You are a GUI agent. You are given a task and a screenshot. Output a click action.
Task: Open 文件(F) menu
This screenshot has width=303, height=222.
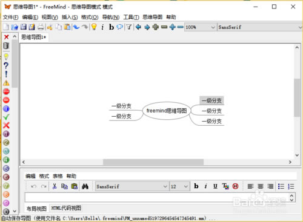[10, 17]
